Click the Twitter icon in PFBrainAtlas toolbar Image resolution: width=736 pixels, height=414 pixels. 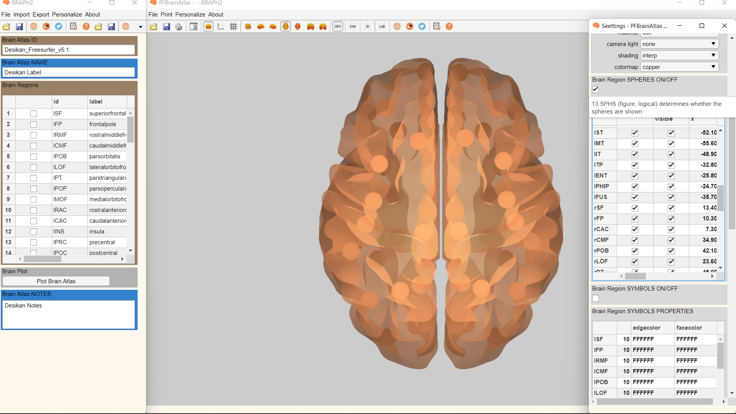coord(422,26)
